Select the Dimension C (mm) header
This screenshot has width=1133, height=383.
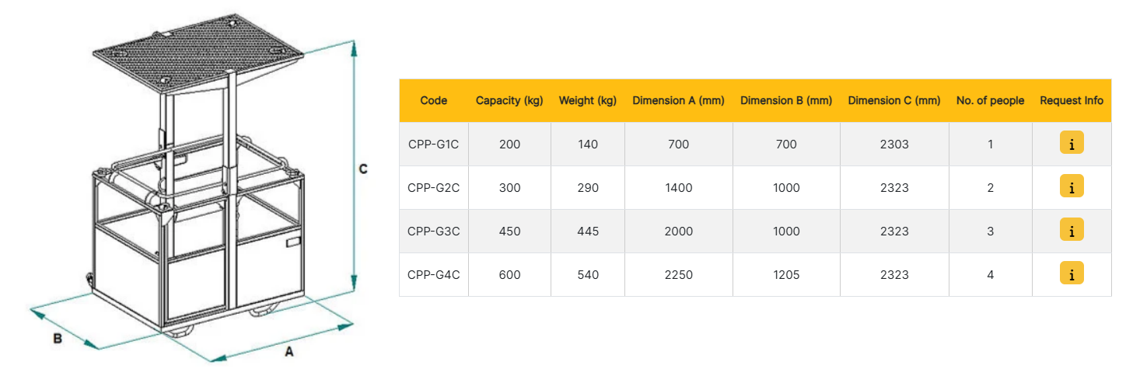point(894,100)
